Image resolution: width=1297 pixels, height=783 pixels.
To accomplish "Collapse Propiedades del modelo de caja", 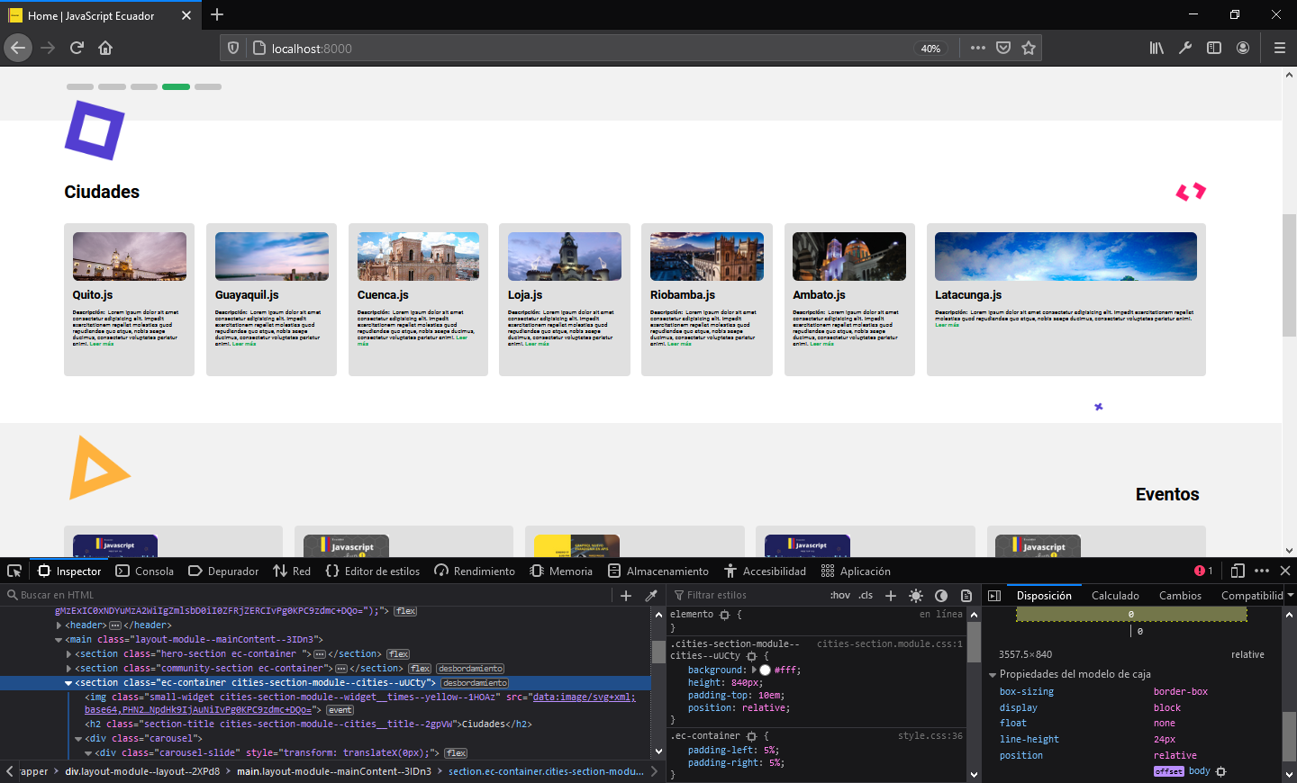I will tap(993, 674).
